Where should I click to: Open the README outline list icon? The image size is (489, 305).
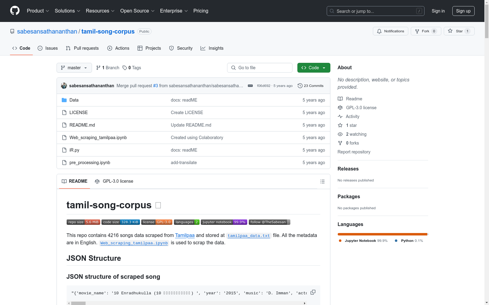[x=322, y=181]
